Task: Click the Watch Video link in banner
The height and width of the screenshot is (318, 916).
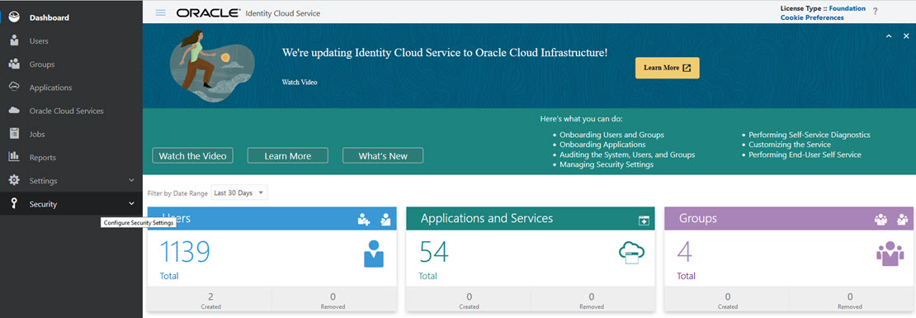Action: pyautogui.click(x=300, y=83)
